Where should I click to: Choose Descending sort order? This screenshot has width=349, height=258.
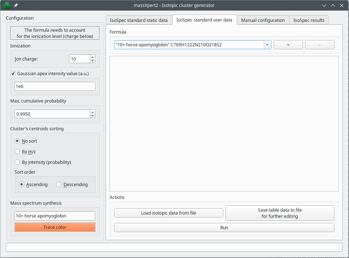coord(59,185)
